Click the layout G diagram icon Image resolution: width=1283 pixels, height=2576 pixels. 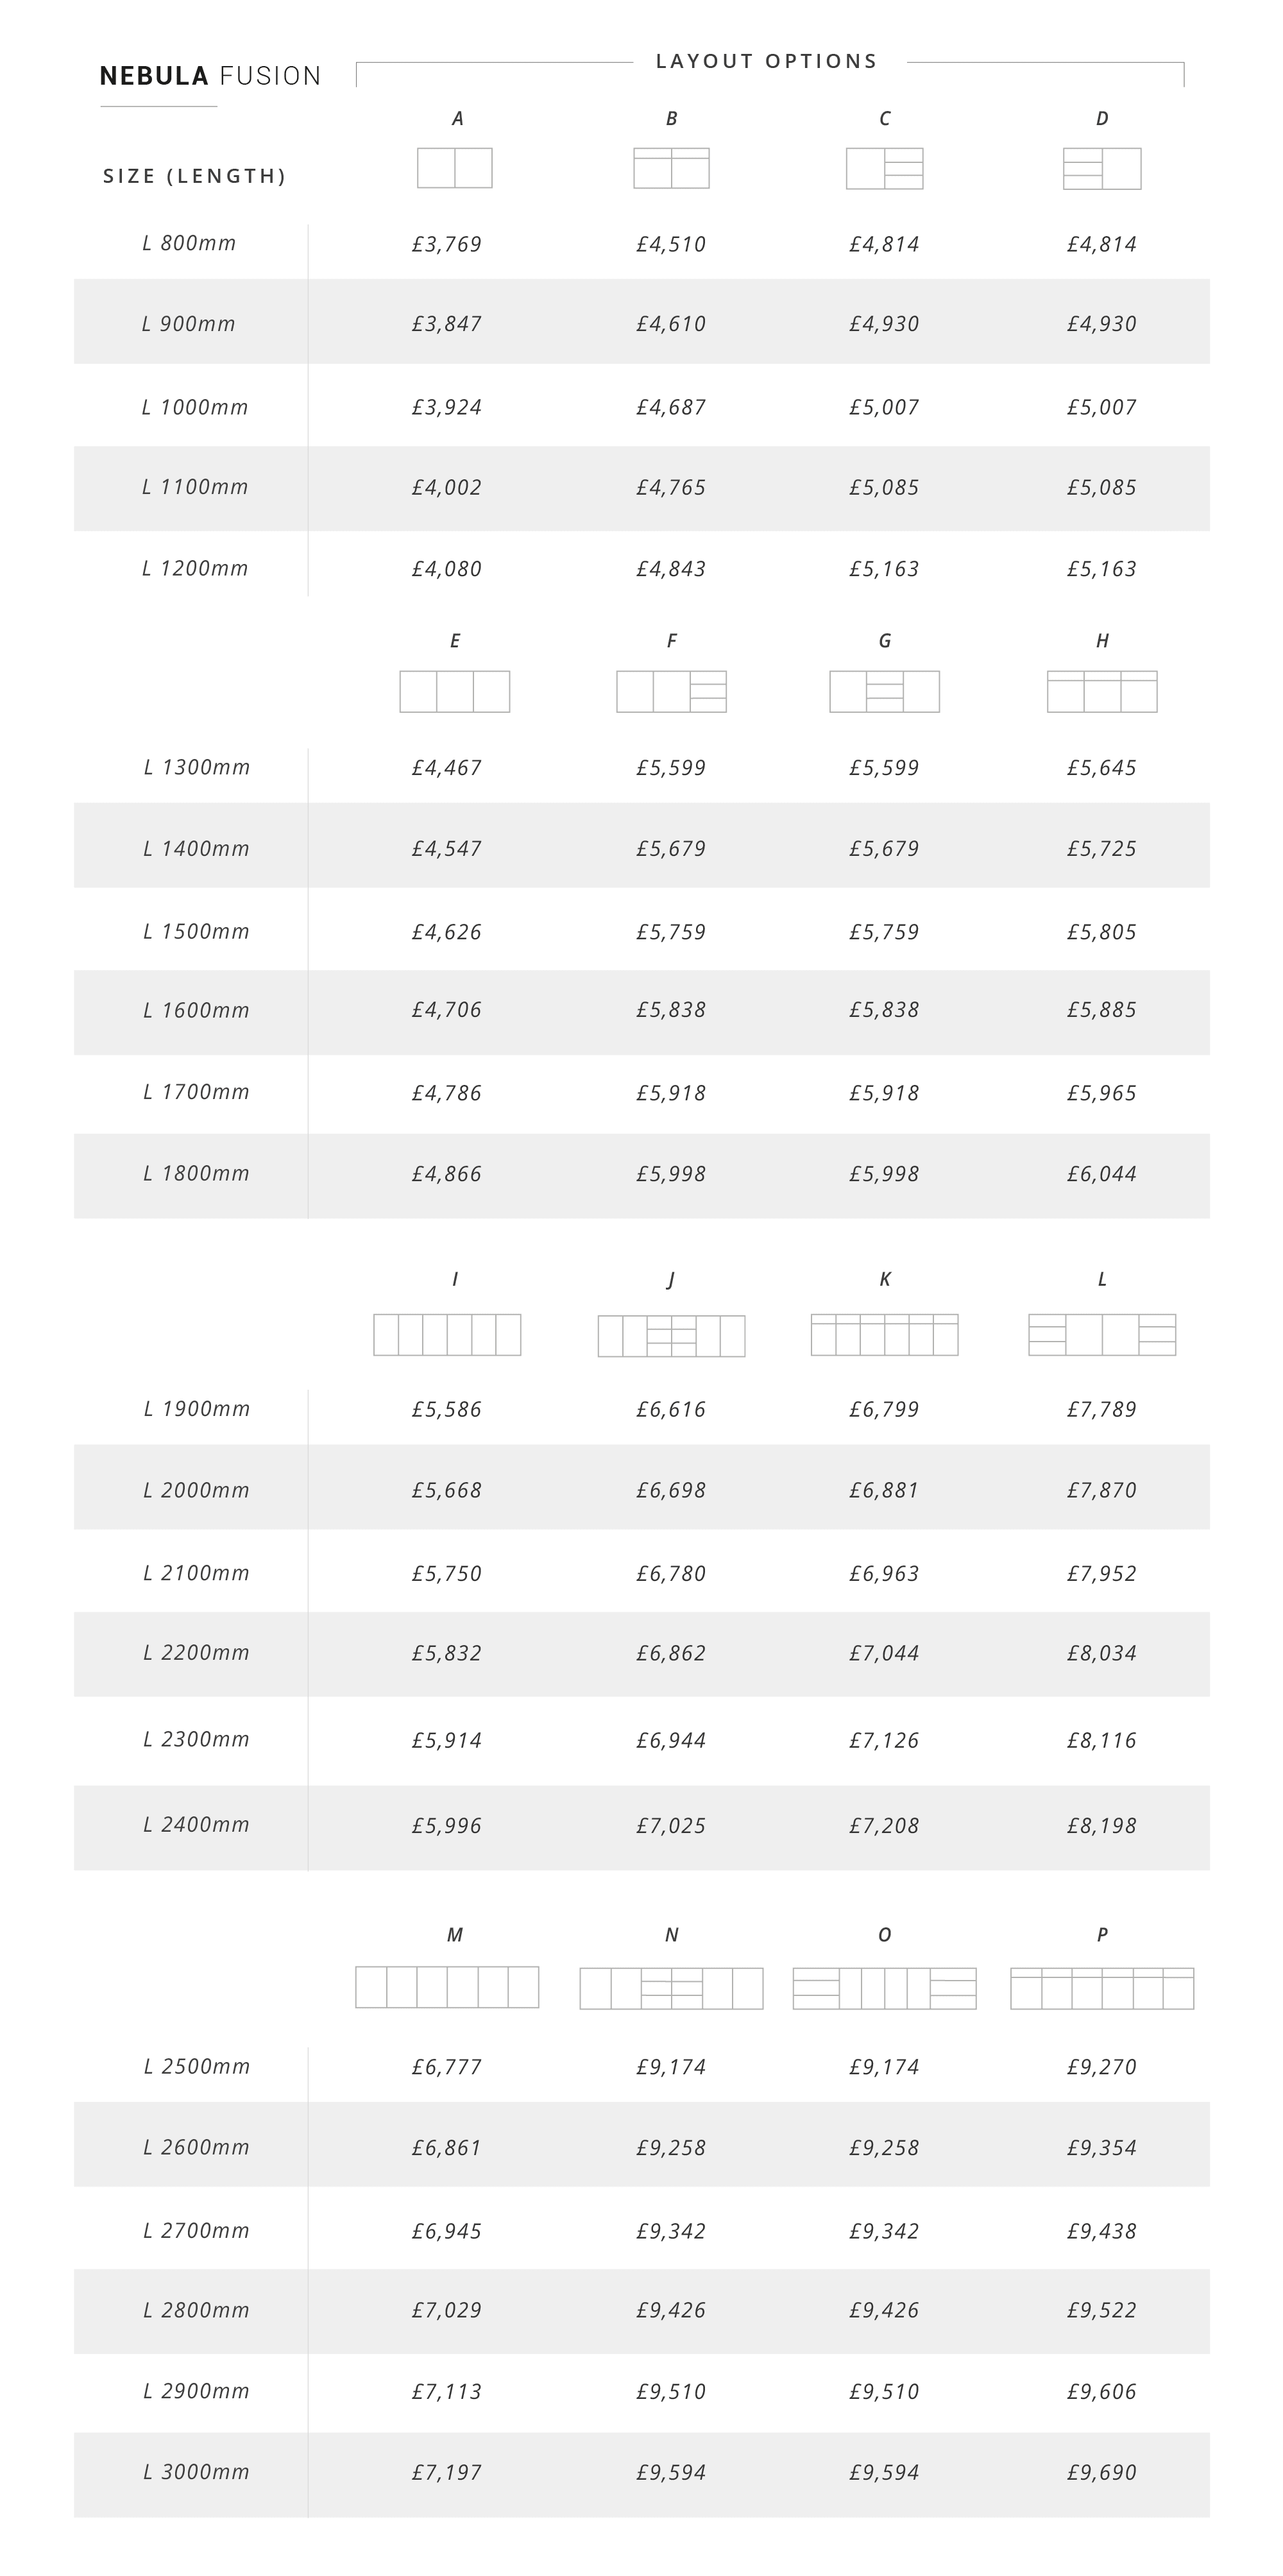[884, 691]
